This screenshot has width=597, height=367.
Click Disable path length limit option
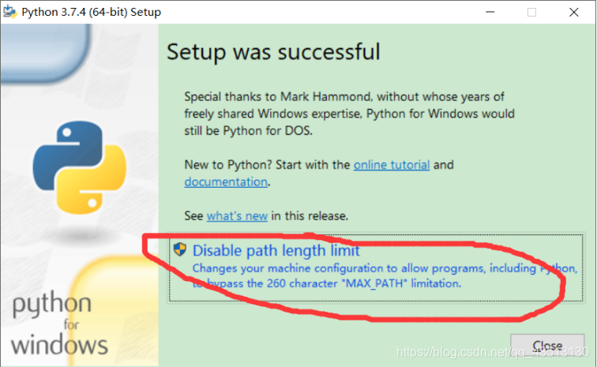click(x=376, y=268)
